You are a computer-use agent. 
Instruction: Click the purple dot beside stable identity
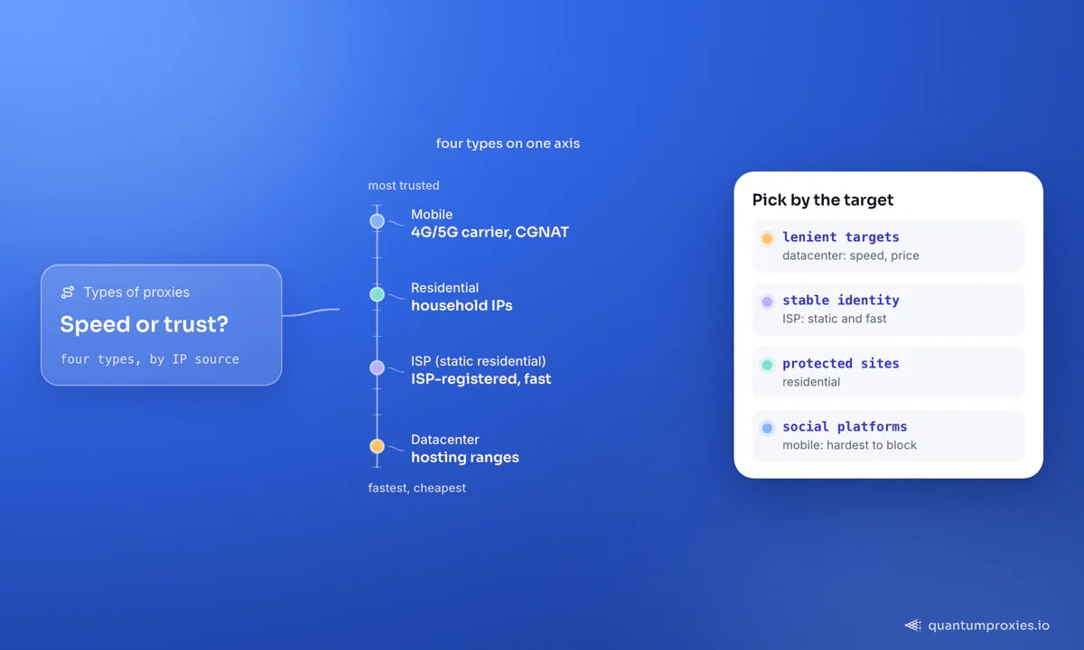[x=767, y=302]
